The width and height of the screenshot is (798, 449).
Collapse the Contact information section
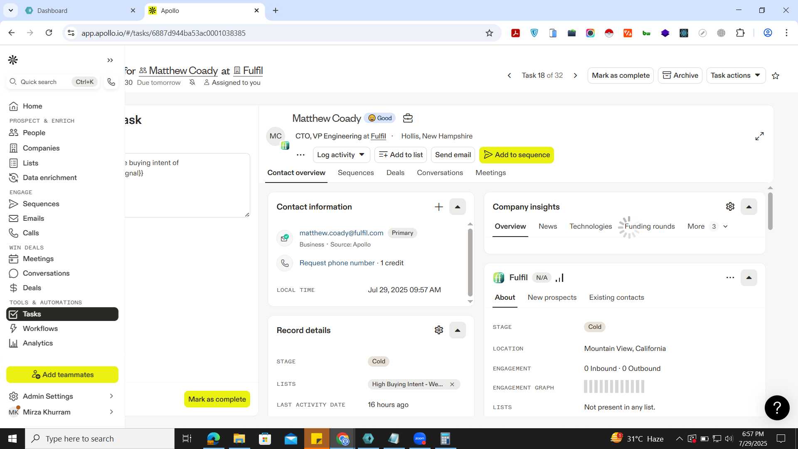pos(458,207)
